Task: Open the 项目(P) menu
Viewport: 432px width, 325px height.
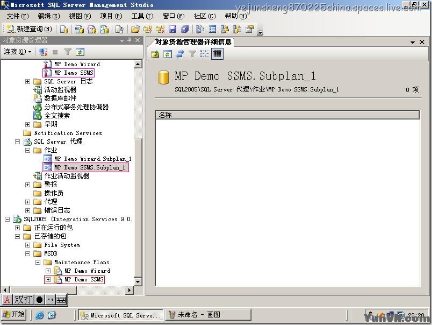Action: 111,16
